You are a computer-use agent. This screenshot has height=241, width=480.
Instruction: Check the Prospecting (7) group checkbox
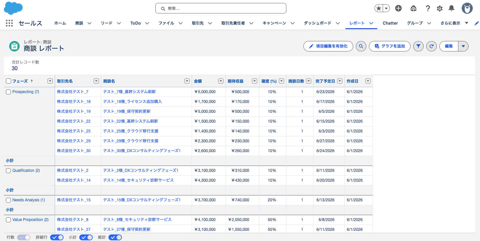coord(9,92)
